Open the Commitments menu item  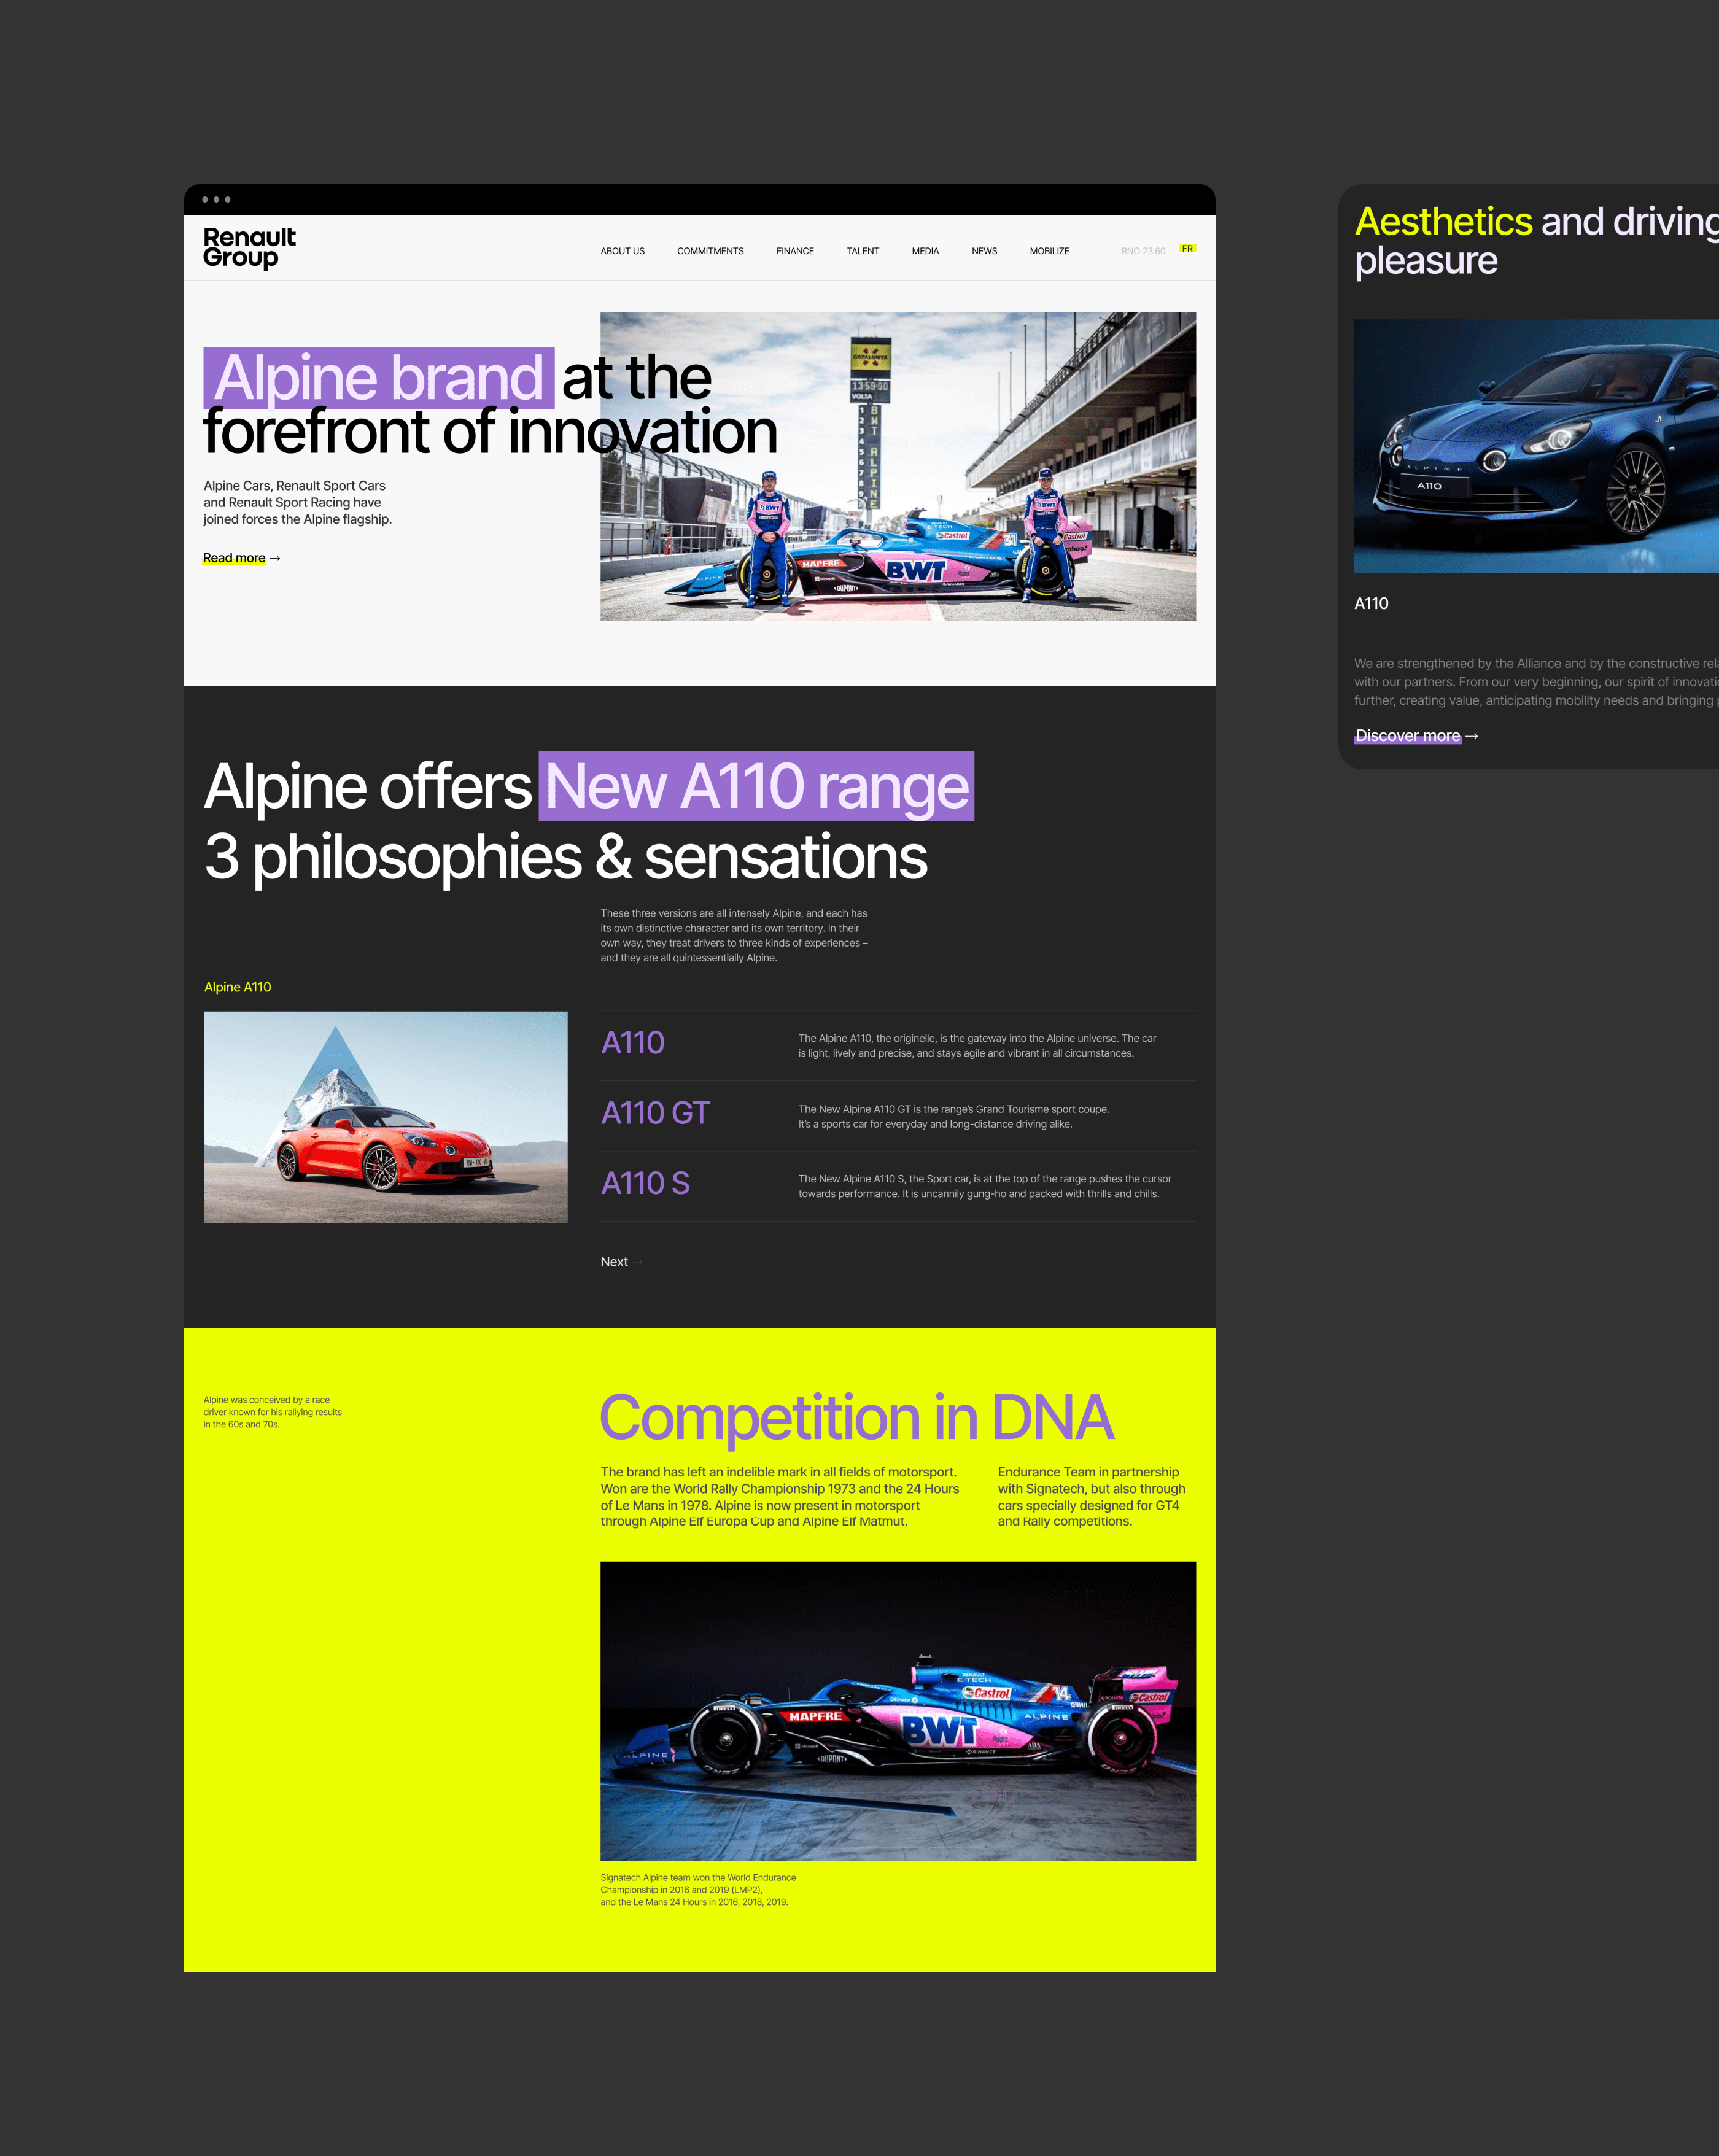click(x=710, y=251)
